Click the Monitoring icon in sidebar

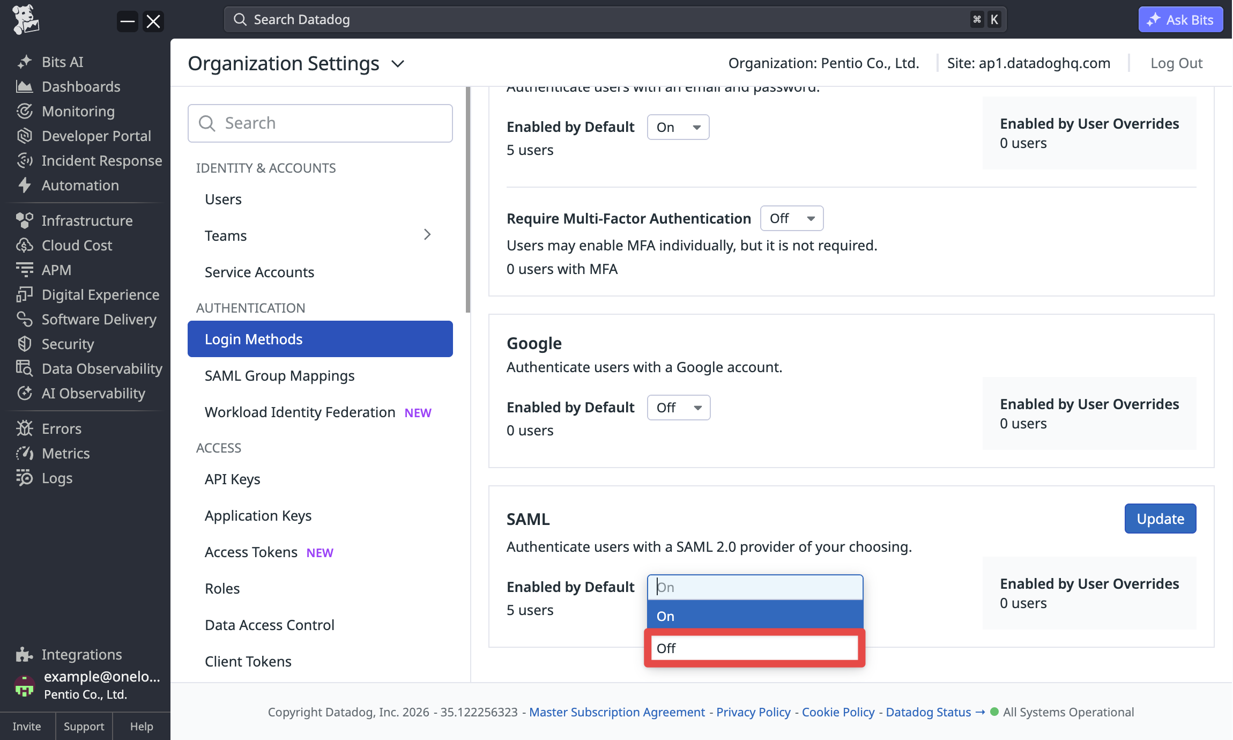pos(24,111)
